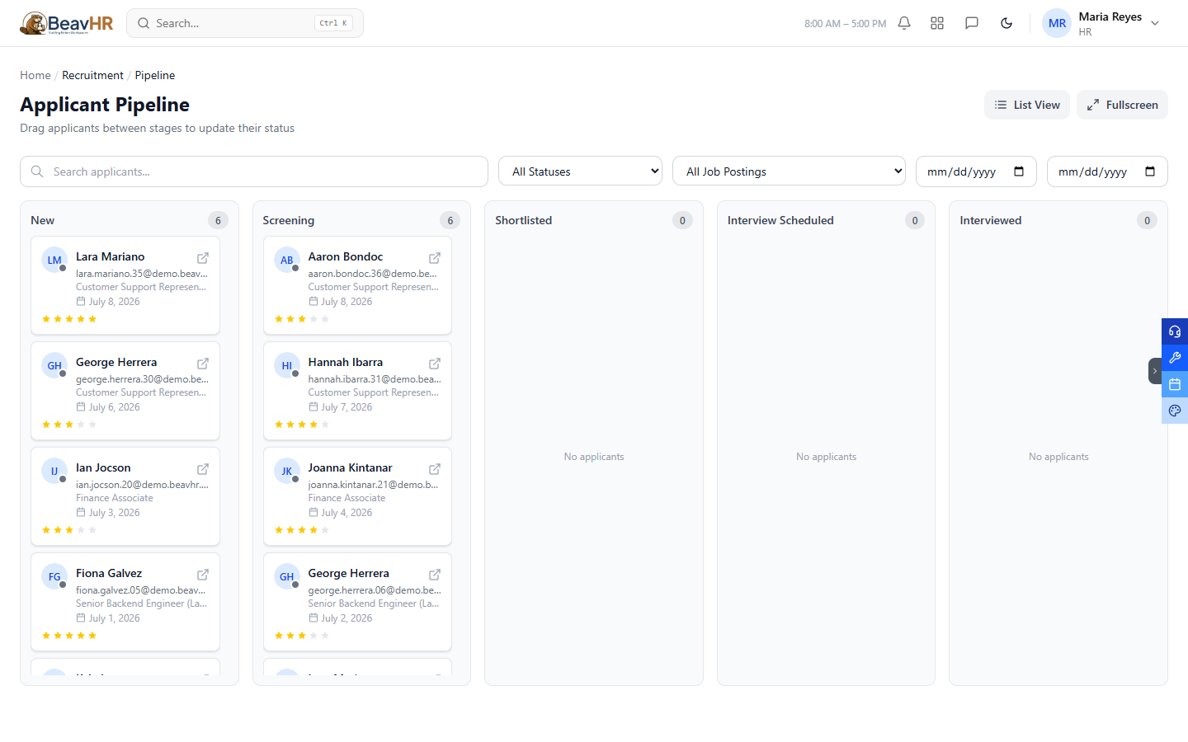Image resolution: width=1188 pixels, height=742 pixels.
Task: Click the sidebar calendar icon
Action: coord(1175,384)
